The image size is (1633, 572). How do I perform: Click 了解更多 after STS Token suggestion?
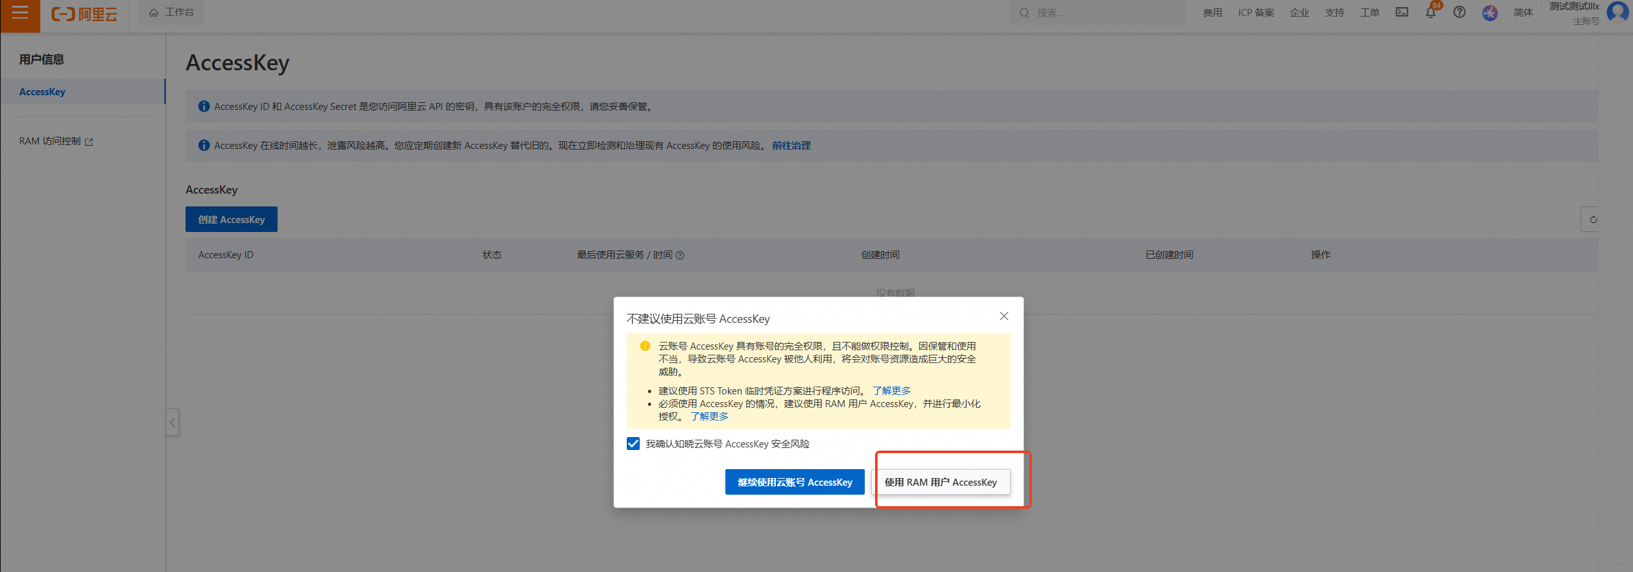[891, 390]
